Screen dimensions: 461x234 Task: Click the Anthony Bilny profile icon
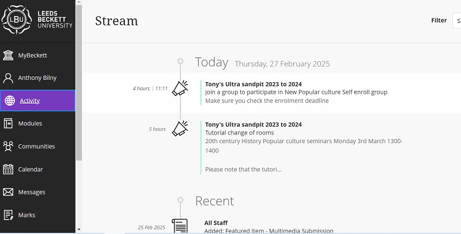click(x=9, y=78)
